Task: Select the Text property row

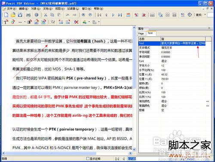Action: pyautogui.click(x=172, y=43)
